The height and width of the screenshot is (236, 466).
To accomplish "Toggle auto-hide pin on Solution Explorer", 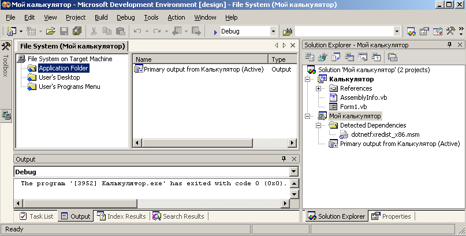I will pos(449,45).
